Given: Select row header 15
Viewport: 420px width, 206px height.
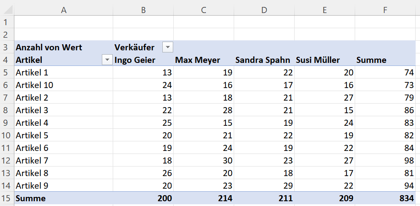Looking at the screenshot, I should point(7,198).
